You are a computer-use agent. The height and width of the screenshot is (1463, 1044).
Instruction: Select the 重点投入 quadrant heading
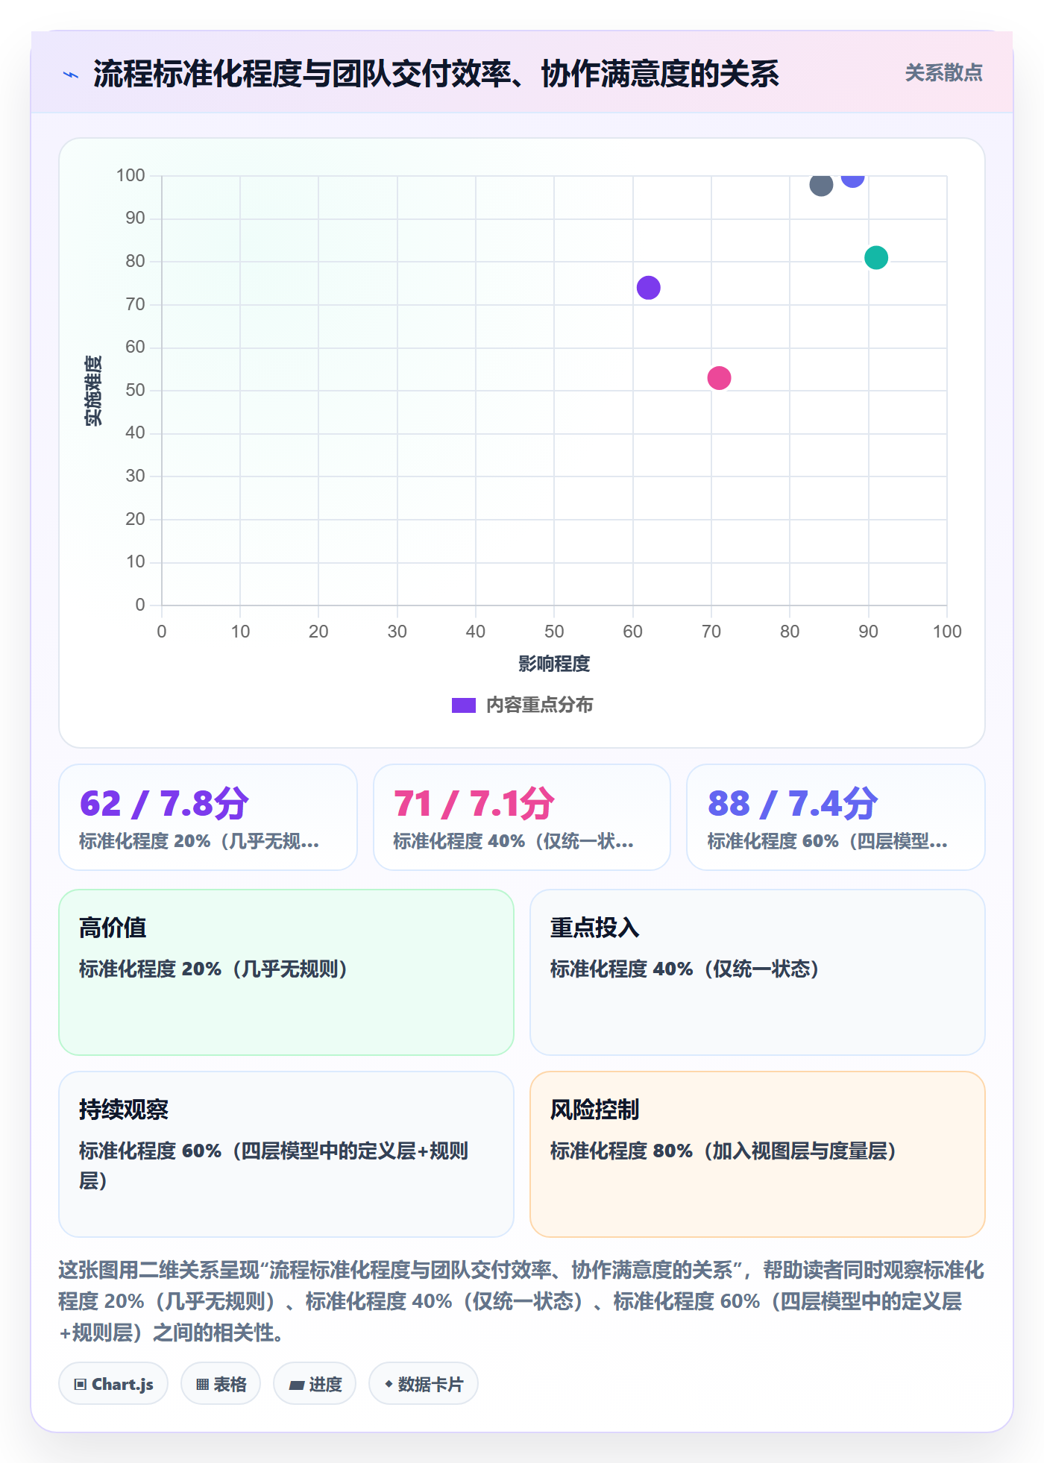[x=595, y=928]
